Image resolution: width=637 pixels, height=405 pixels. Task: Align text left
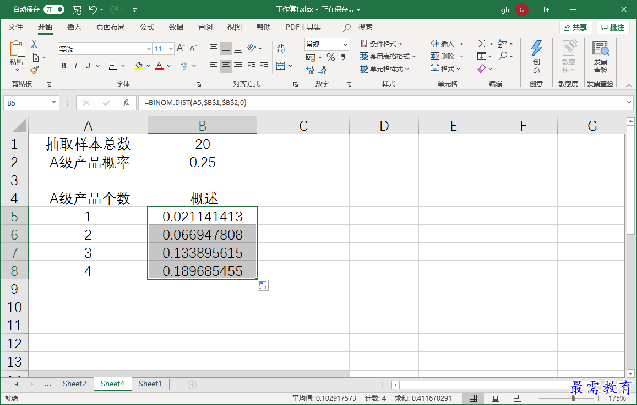[213, 66]
